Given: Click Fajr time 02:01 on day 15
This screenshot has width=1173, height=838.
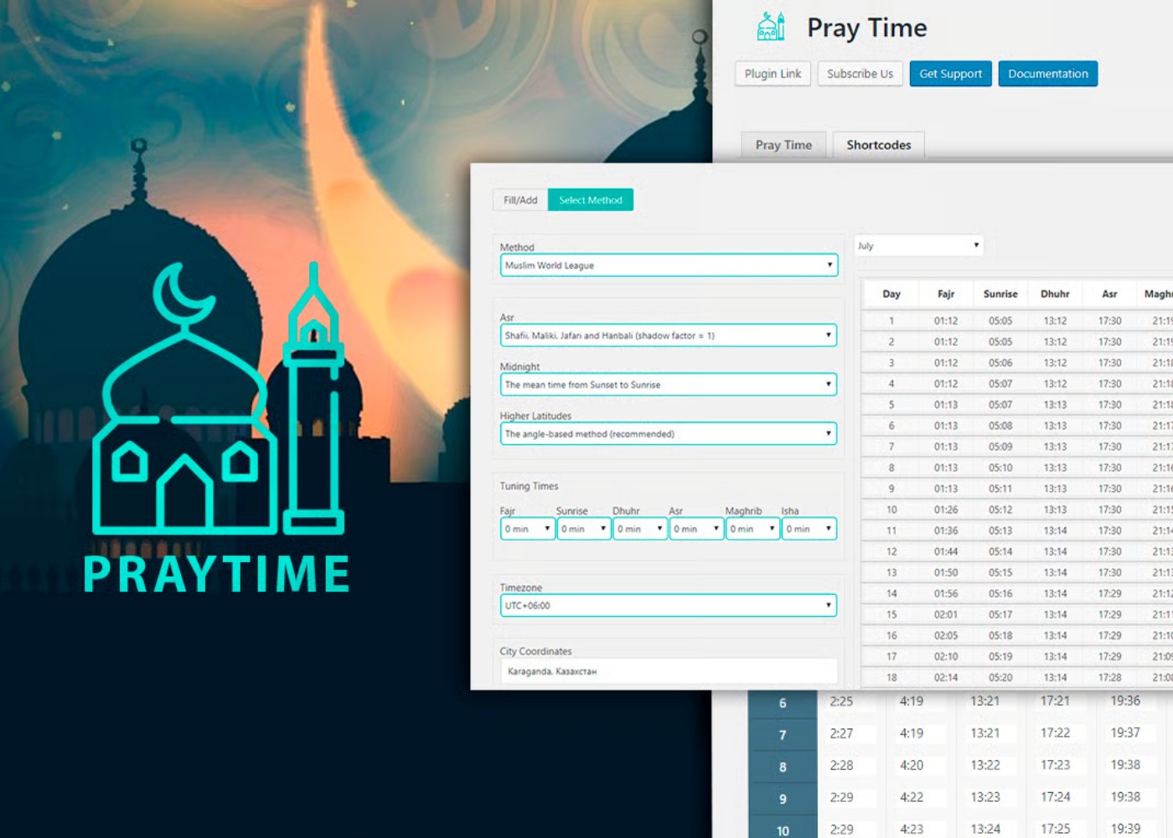Looking at the screenshot, I should [x=946, y=614].
